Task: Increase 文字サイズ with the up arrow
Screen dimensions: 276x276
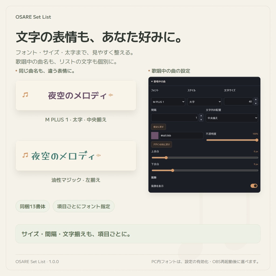Action: coord(256,99)
